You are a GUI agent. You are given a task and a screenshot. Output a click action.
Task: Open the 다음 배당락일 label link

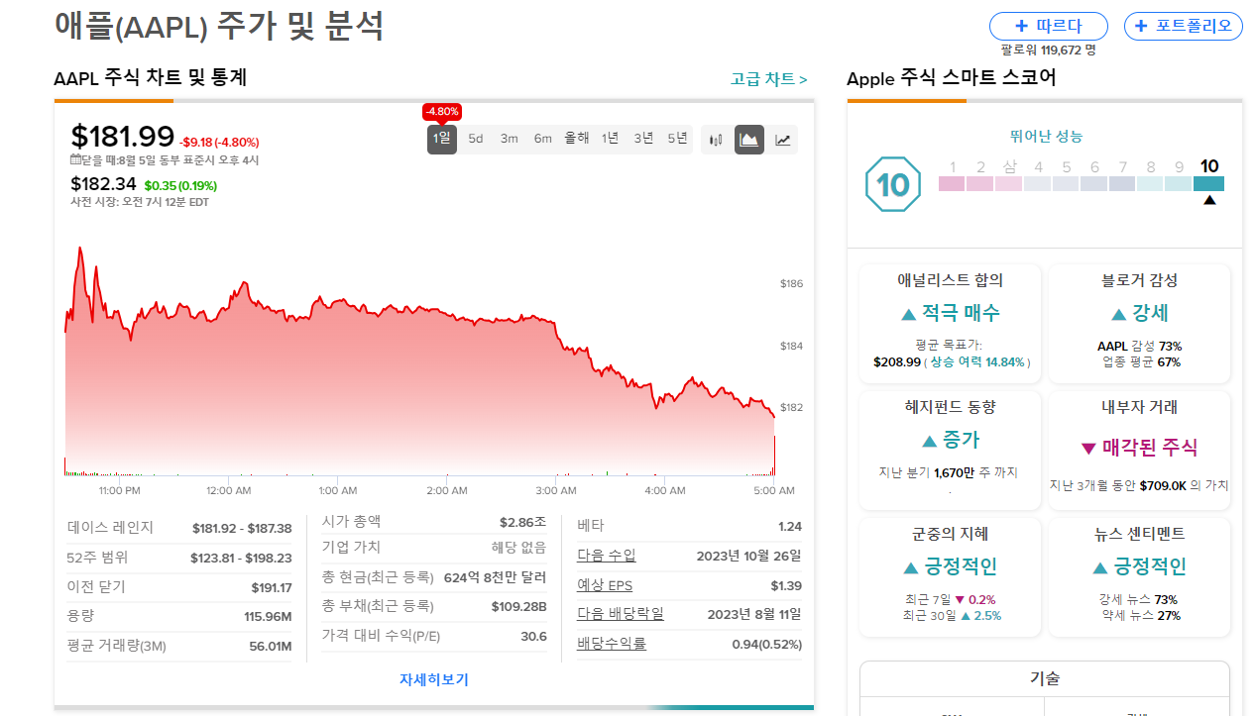621,614
